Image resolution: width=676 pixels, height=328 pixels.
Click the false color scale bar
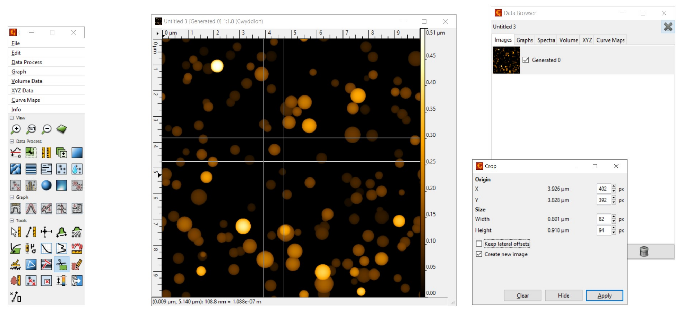(422, 163)
